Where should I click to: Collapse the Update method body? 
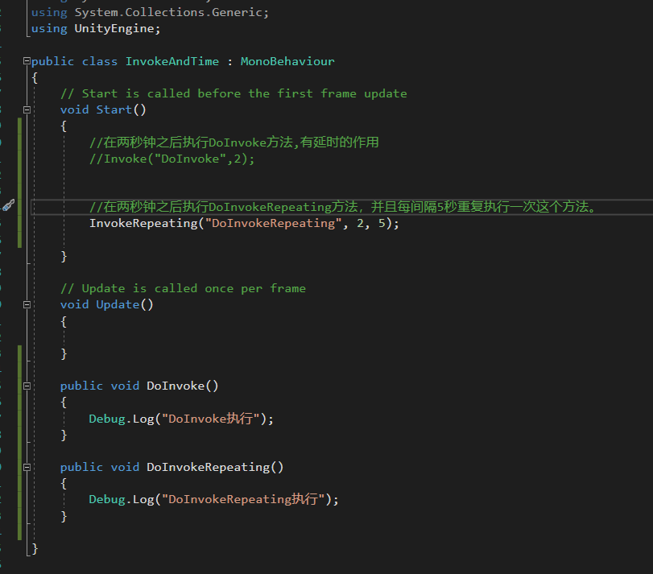[x=27, y=304]
